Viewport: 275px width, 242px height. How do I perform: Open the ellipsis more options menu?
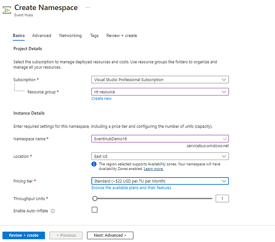tap(88, 8)
